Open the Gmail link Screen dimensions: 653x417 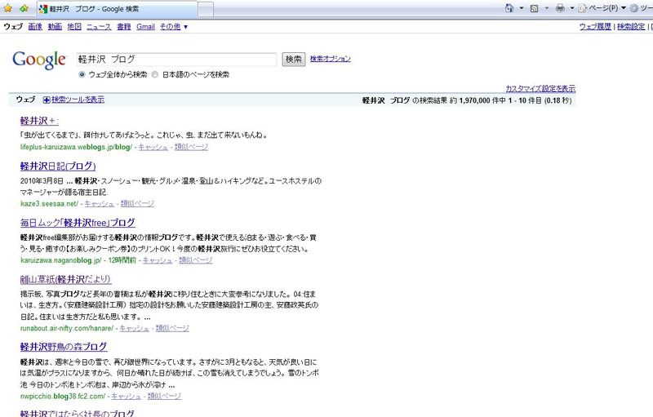(x=145, y=27)
